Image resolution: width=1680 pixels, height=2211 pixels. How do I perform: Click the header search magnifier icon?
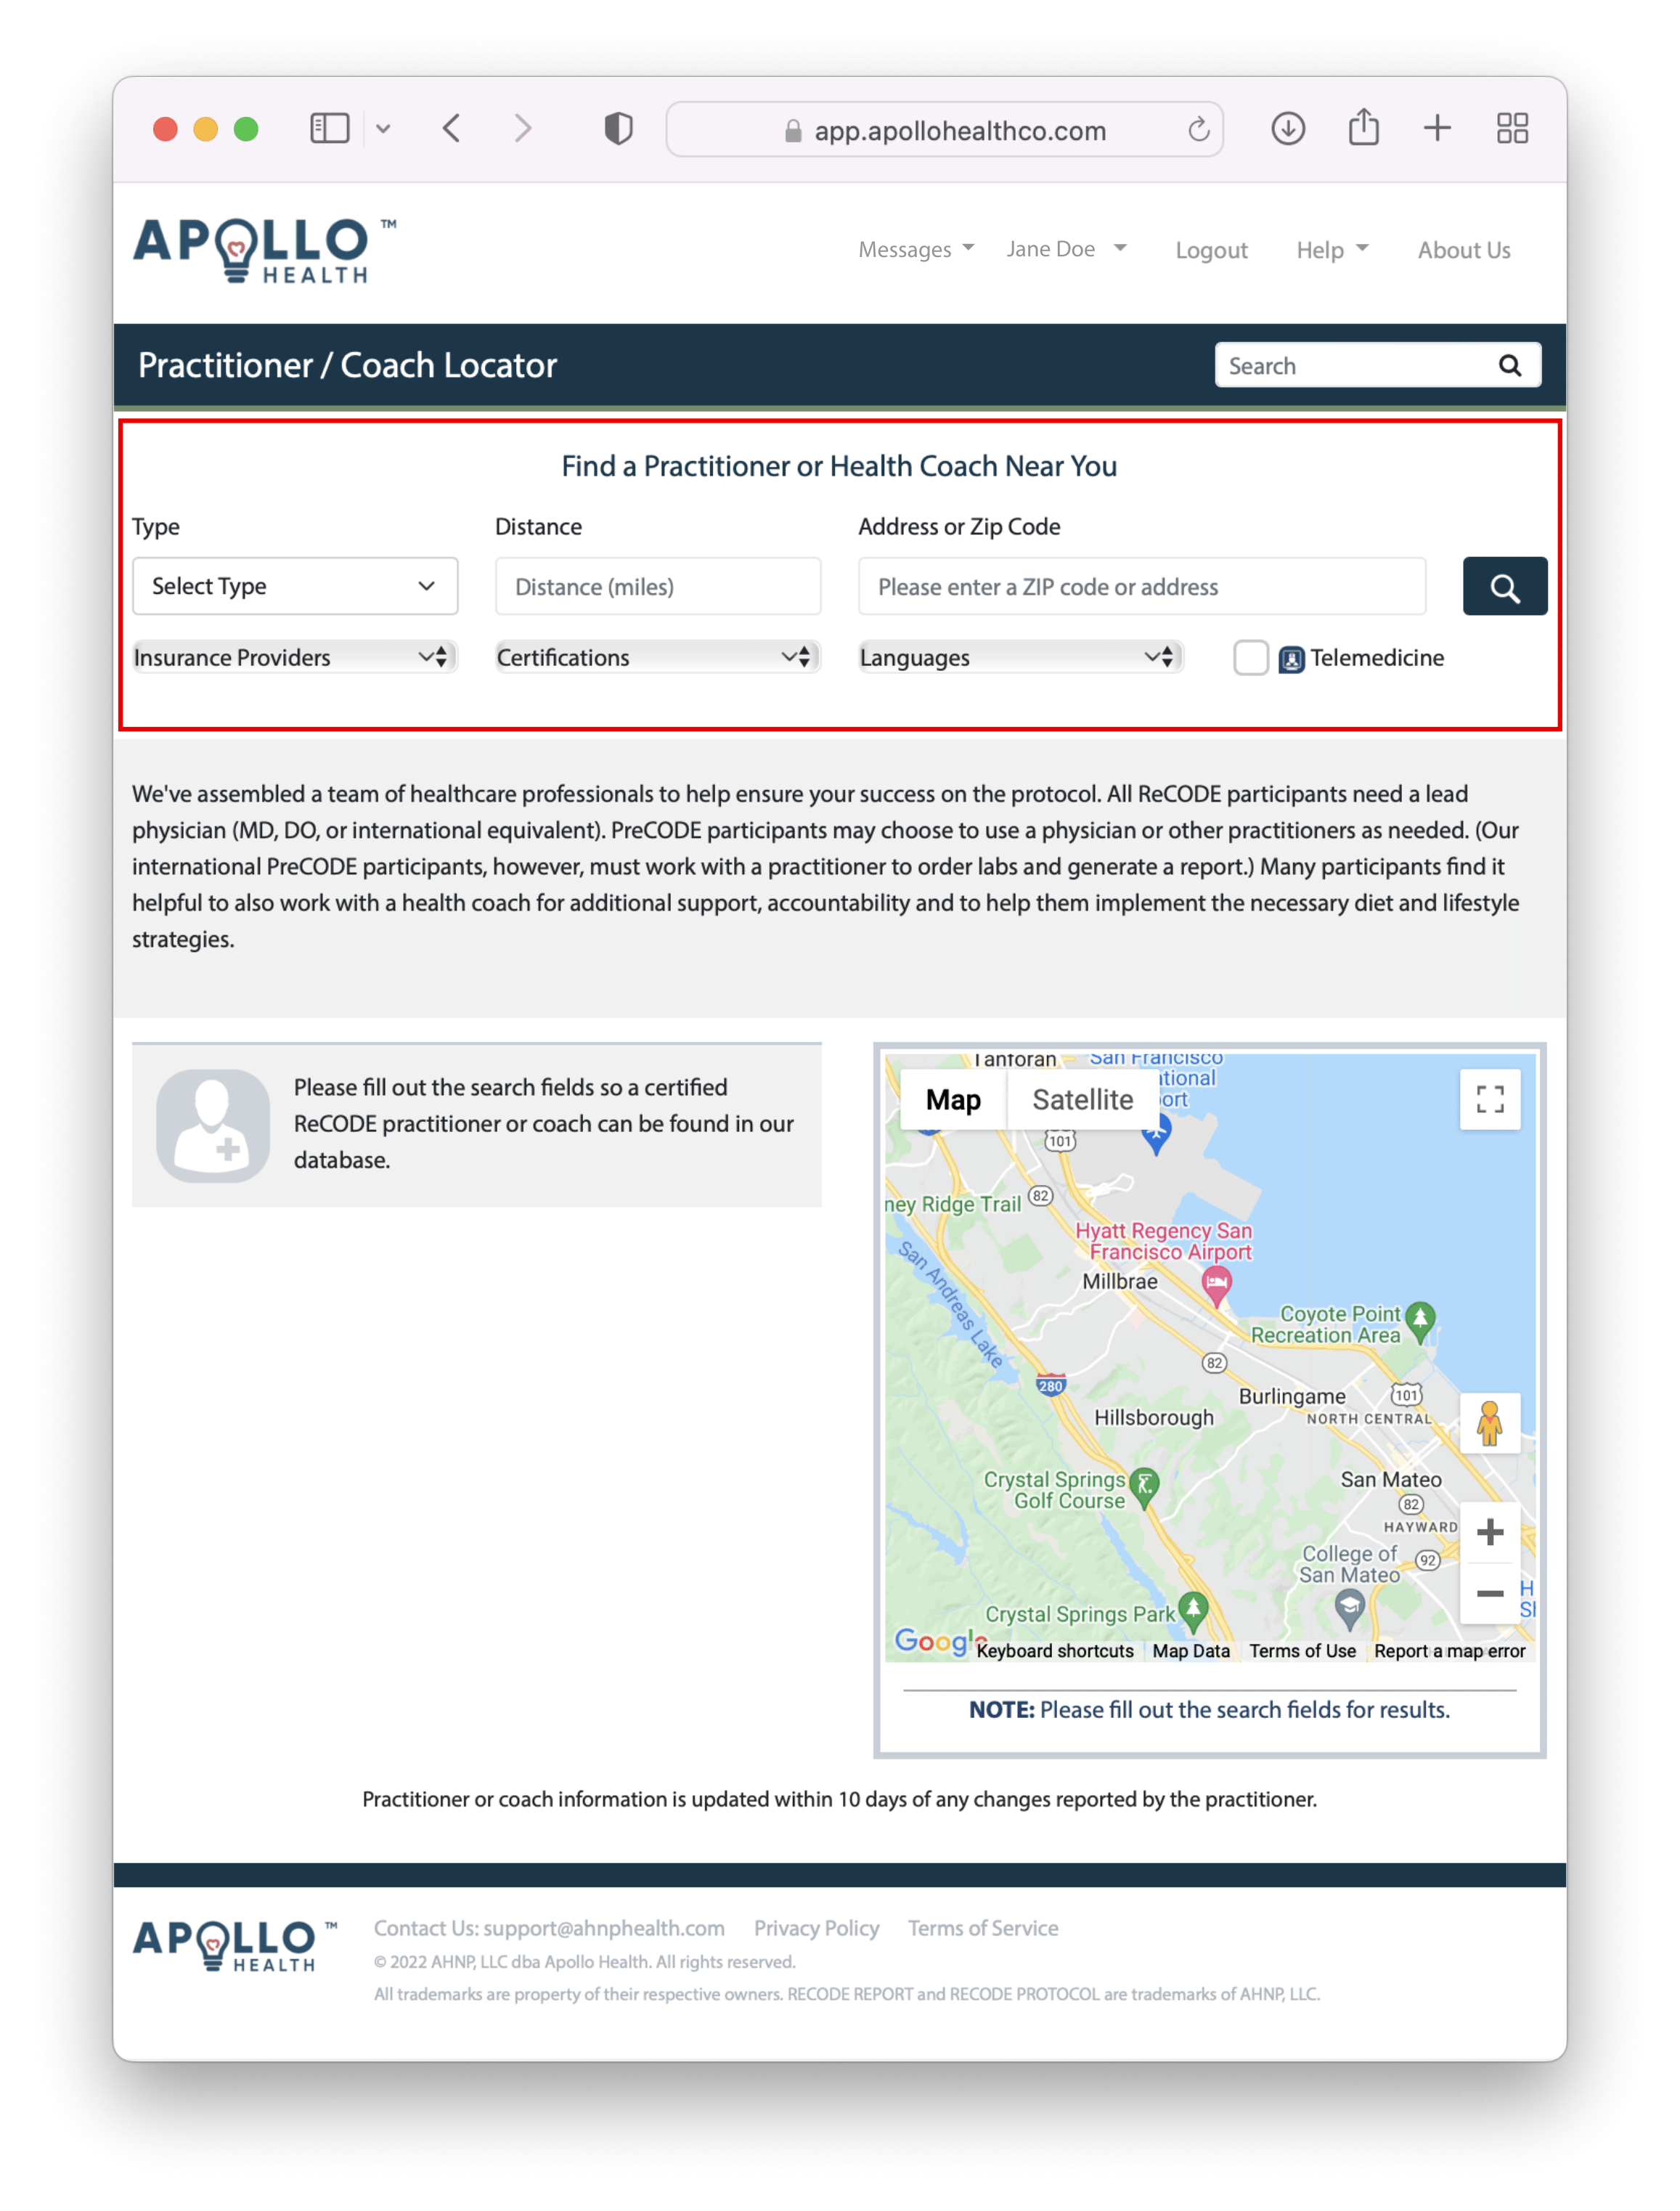coord(1509,366)
